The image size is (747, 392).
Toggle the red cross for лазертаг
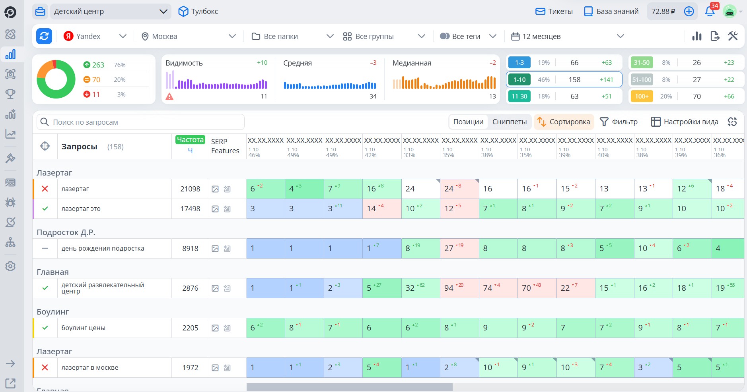click(x=45, y=189)
